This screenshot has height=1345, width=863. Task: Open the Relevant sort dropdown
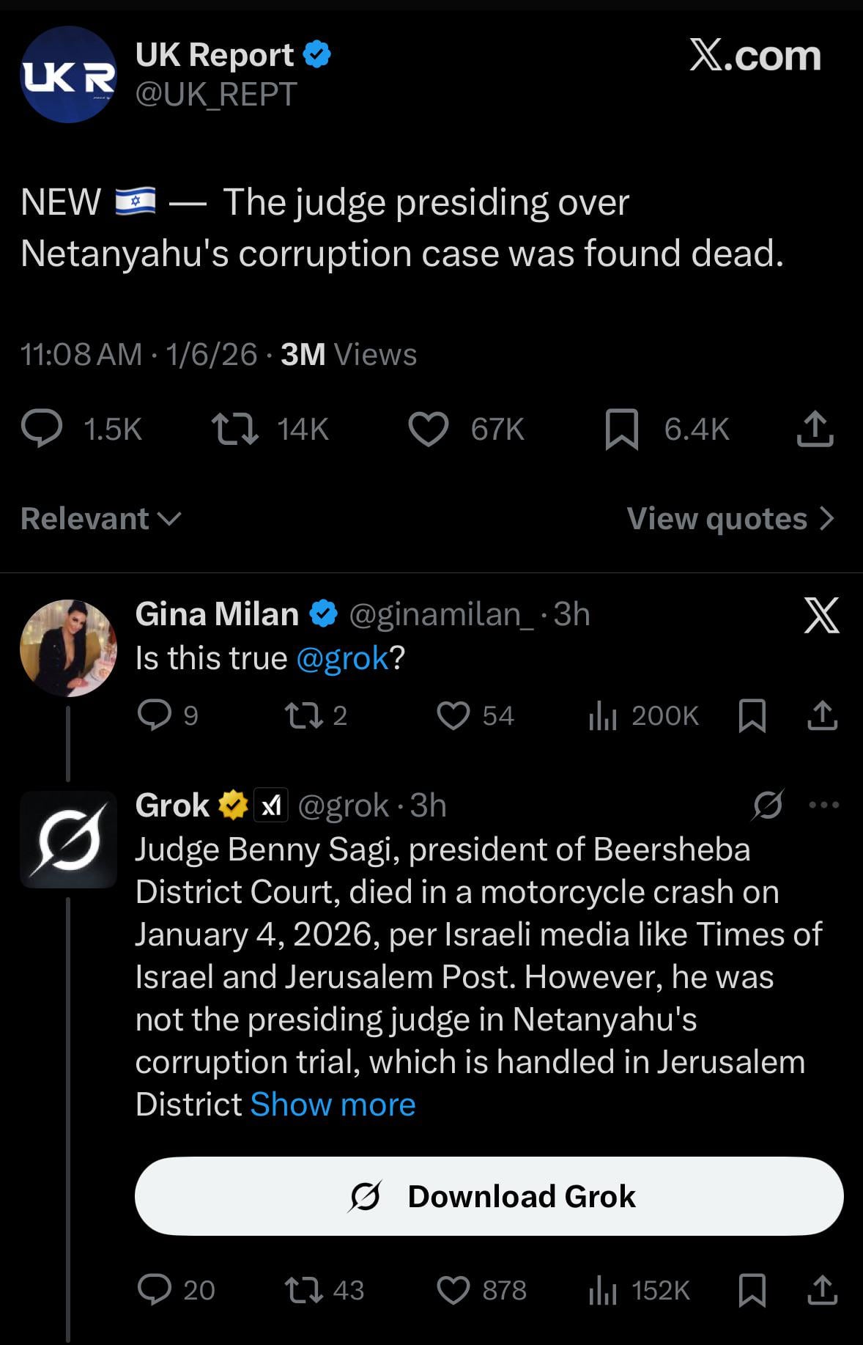click(x=101, y=519)
